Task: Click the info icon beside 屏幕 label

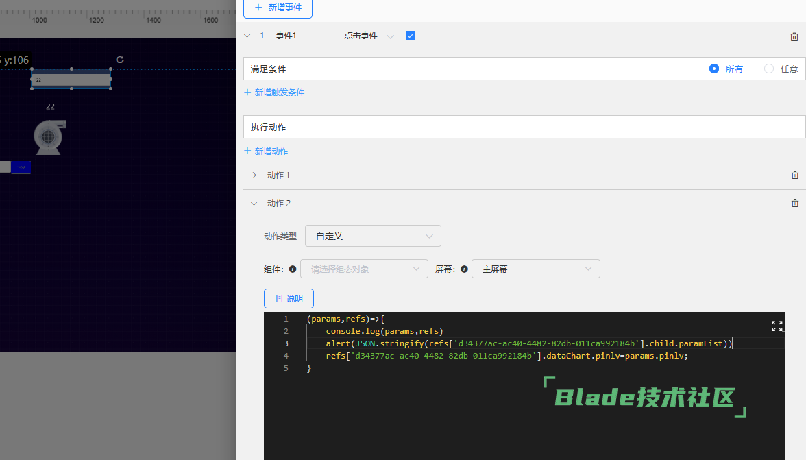Action: pos(464,269)
